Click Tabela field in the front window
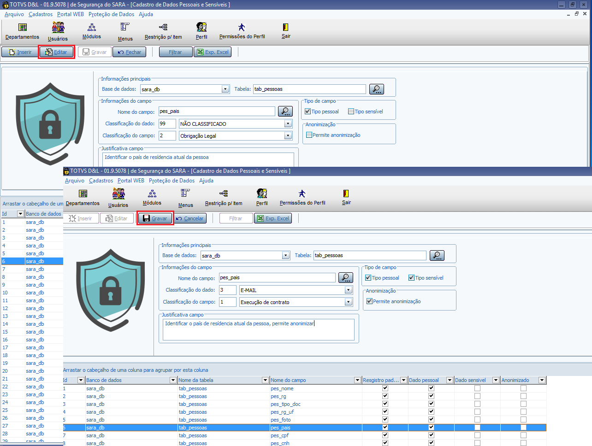592x446 pixels. [x=370, y=255]
